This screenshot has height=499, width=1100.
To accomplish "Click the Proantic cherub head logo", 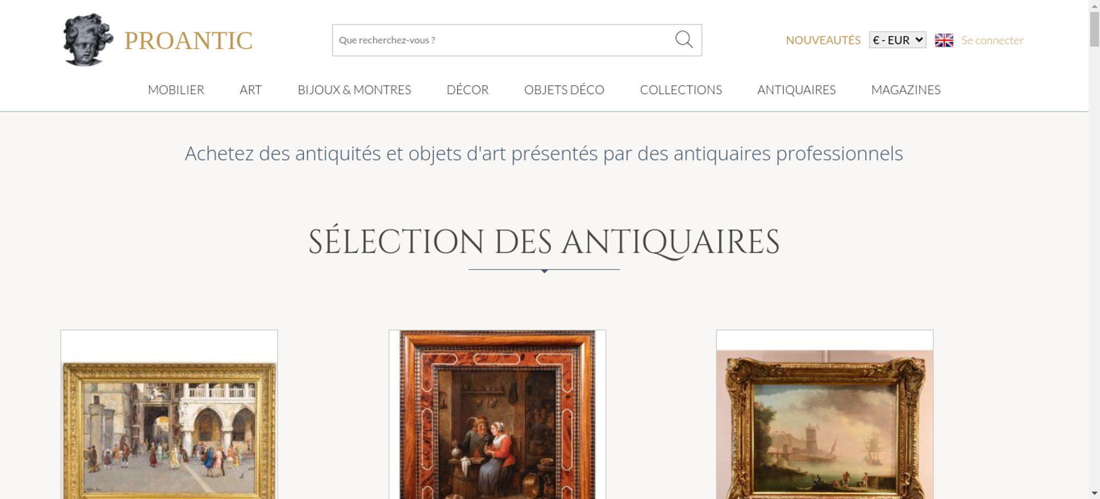I will coord(88,40).
